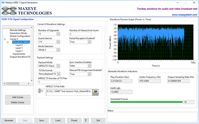This screenshot has height=124, width=199.
Task: Open the Number of Segments dropdown
Action: click(58, 34)
